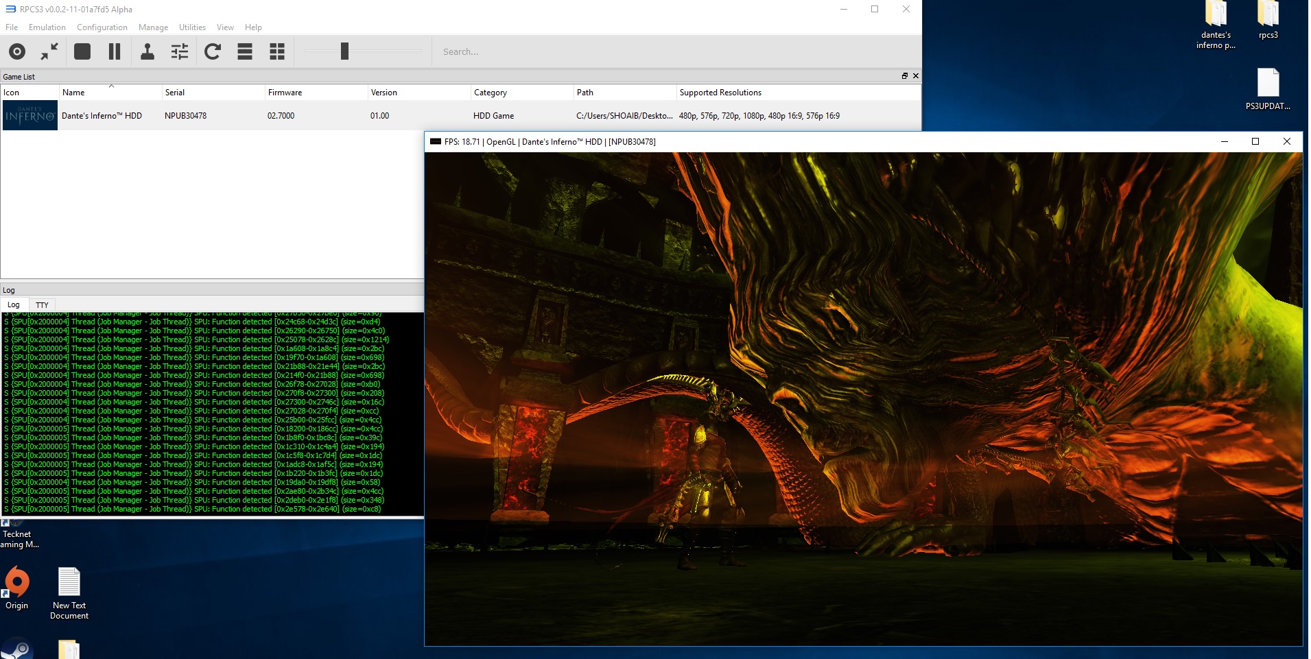Open controller pad settings joystick icon
The image size is (1311, 659).
point(147,51)
